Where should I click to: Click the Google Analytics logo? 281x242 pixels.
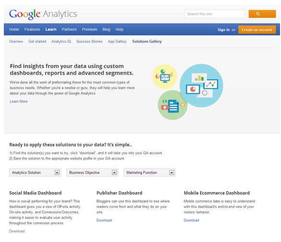click(43, 14)
